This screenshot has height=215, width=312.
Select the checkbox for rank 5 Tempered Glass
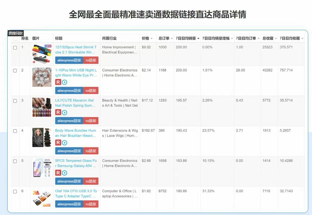tap(15, 161)
